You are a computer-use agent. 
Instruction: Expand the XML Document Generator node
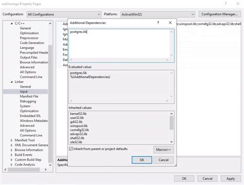pyautogui.click(x=11, y=145)
